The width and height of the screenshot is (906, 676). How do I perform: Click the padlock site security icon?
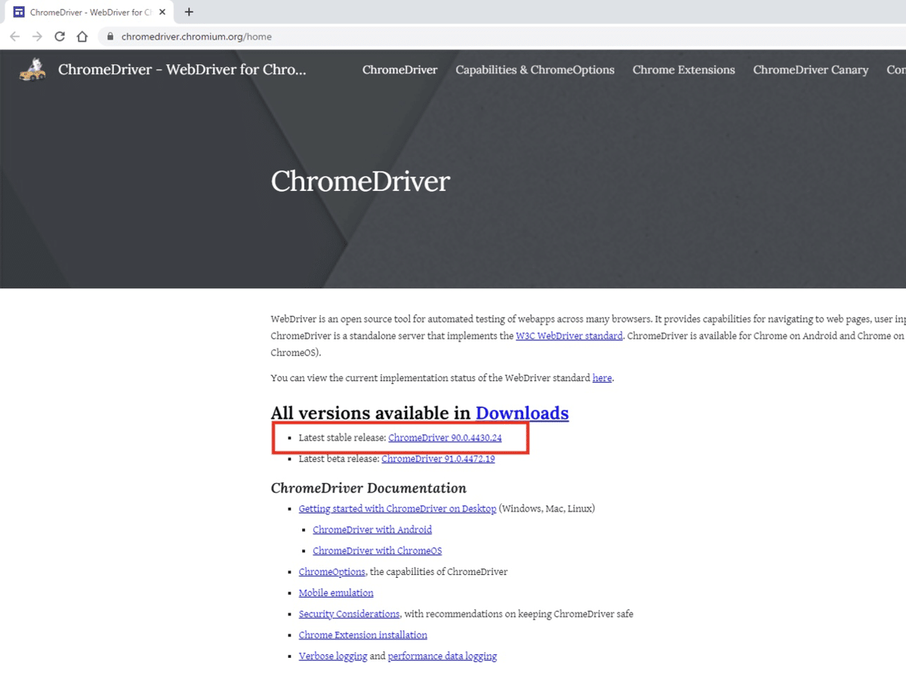(110, 36)
